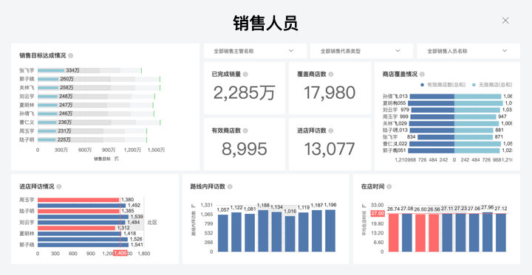Open the 全部销售代表类型 dropdown

[361, 51]
